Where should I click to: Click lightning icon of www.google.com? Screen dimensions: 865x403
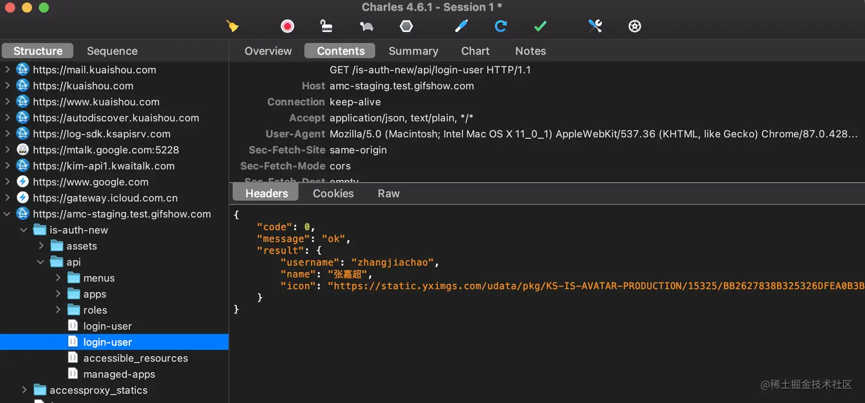22,182
